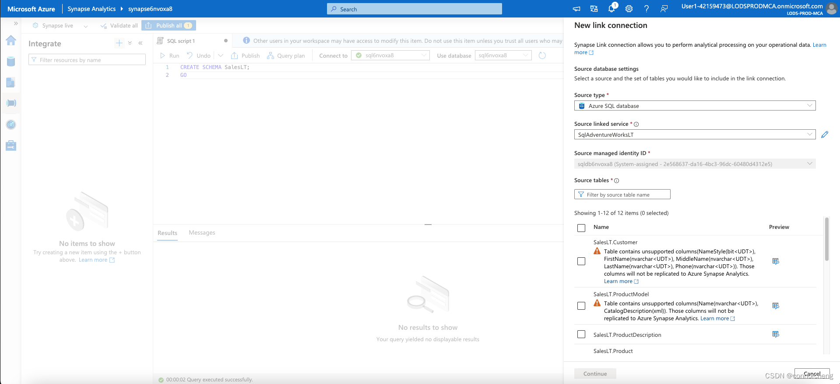Collapse the Integrate panel
Viewport: 840px width, 384px height.
tap(141, 43)
